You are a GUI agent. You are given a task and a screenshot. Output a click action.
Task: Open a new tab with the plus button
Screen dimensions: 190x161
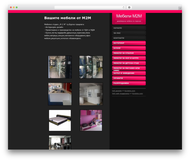(180, 8)
